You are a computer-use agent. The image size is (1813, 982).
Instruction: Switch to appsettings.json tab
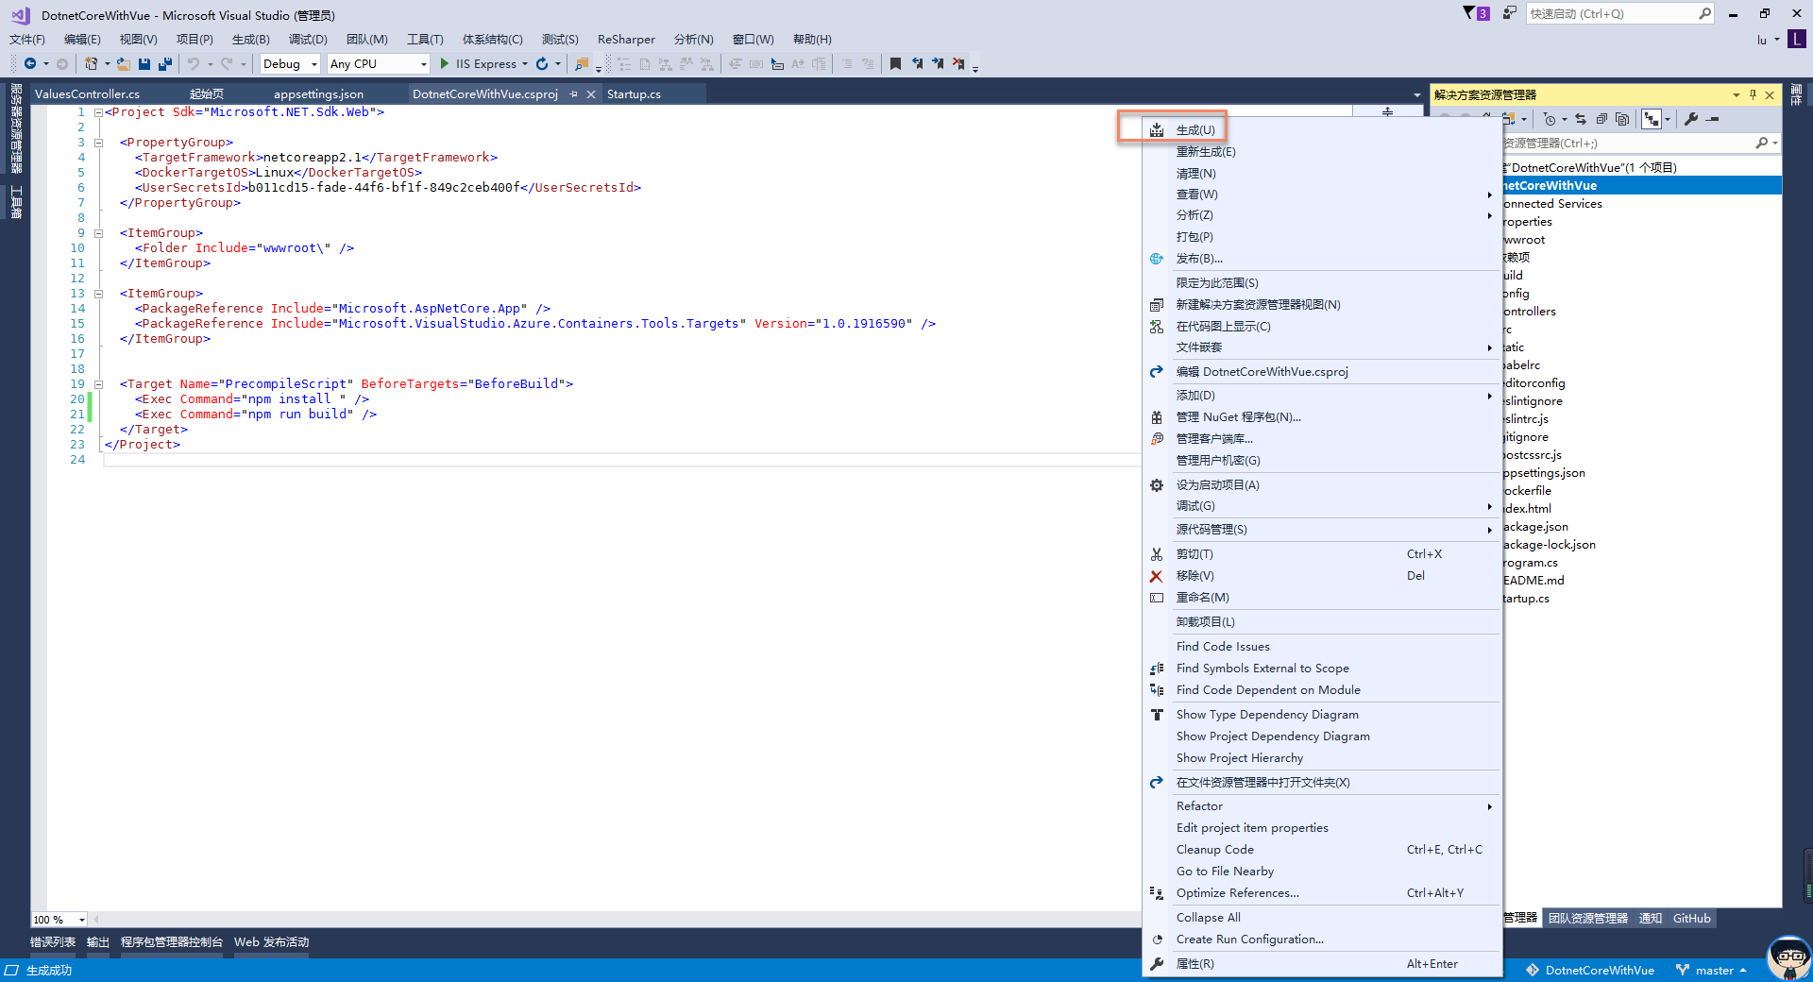pyautogui.click(x=318, y=94)
